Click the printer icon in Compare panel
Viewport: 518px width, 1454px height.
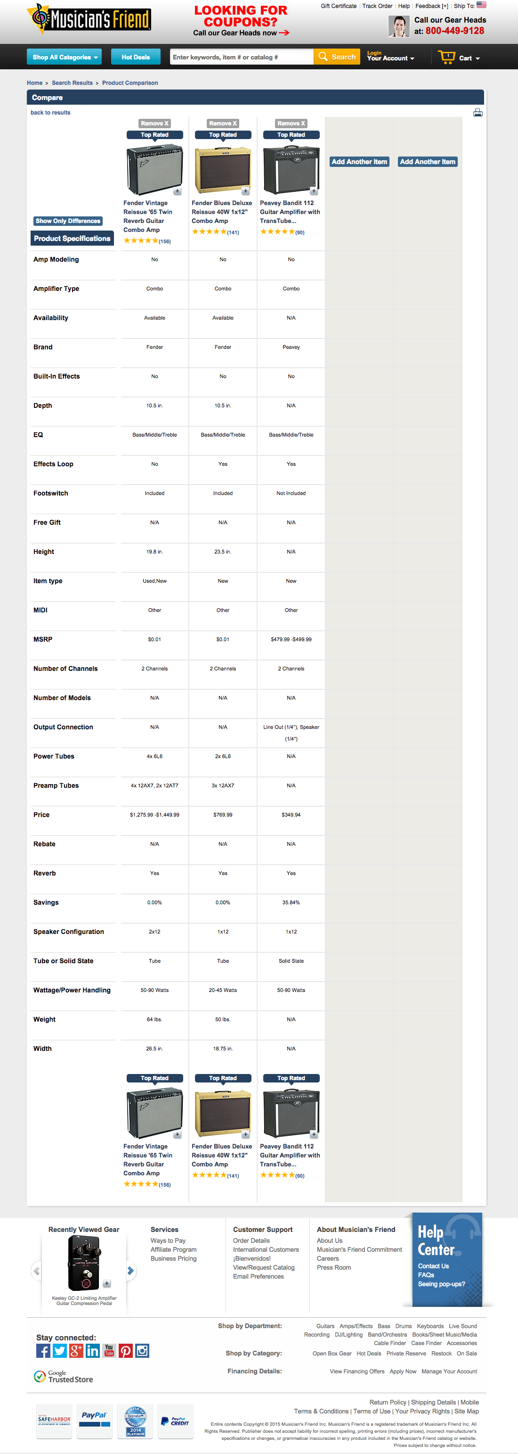pyautogui.click(x=478, y=113)
